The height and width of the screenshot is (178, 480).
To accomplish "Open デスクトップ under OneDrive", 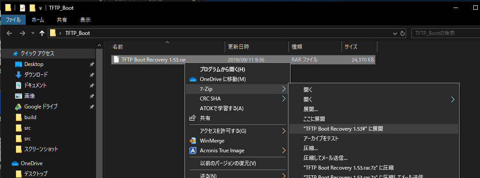I will click(x=36, y=174).
